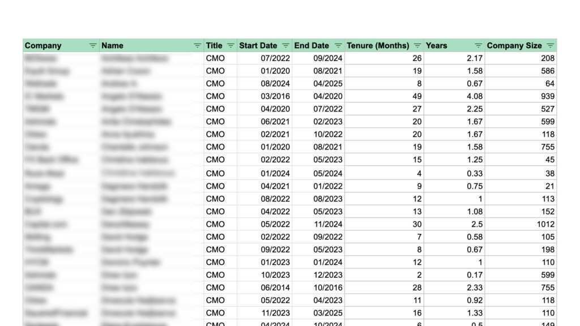
Task: Click years cell 4.08
Action: point(454,96)
